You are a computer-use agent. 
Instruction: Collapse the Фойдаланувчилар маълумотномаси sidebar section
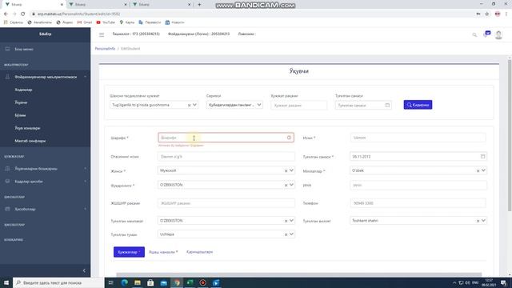[x=46, y=77]
